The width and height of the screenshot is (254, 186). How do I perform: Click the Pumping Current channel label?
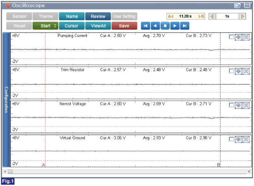73,35
